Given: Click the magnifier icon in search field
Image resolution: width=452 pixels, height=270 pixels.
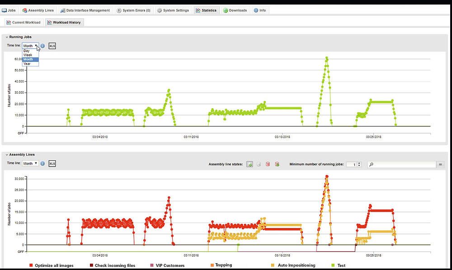Looking at the screenshot, I should tap(371, 164).
